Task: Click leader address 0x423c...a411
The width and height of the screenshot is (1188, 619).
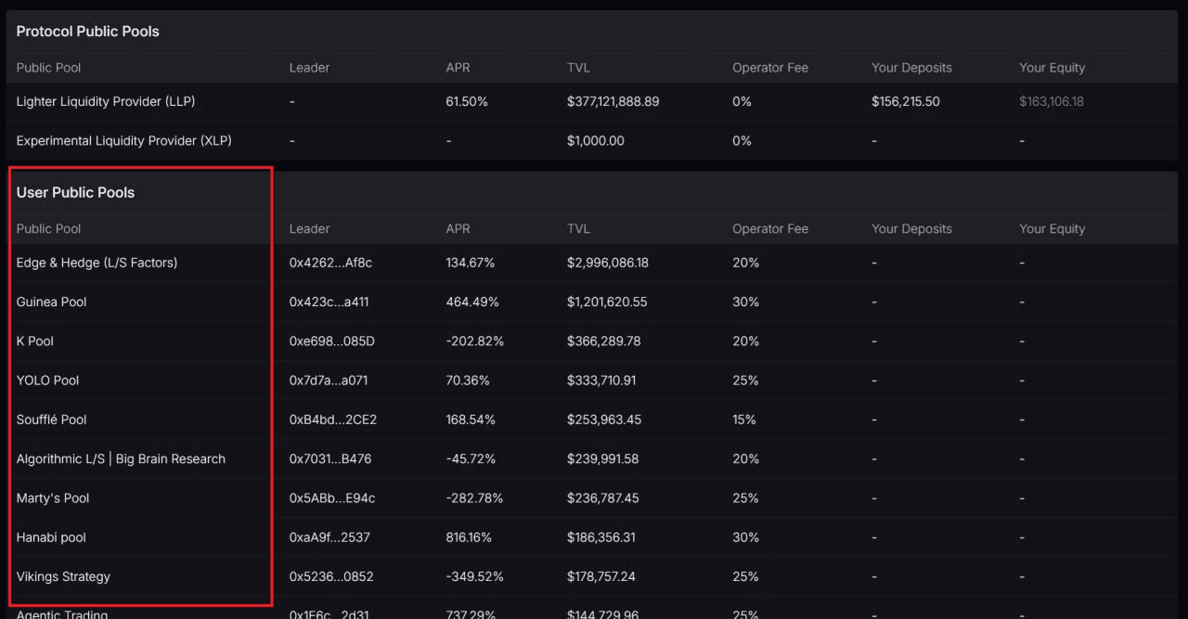Action: click(330, 302)
